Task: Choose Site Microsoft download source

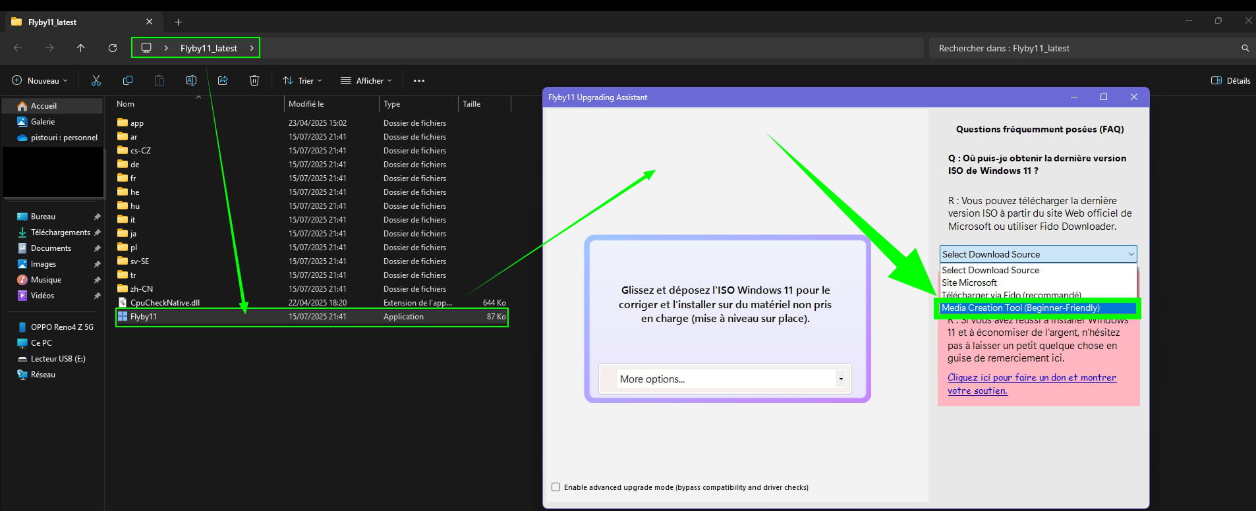Action: click(1038, 283)
